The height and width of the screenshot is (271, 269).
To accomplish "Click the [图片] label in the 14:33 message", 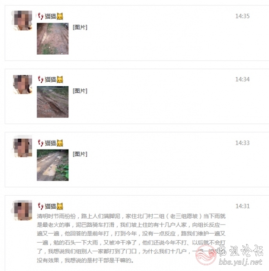I will tap(80, 154).
